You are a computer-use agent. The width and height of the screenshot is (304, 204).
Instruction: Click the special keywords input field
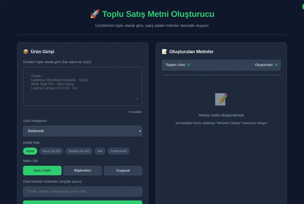(x=83, y=192)
